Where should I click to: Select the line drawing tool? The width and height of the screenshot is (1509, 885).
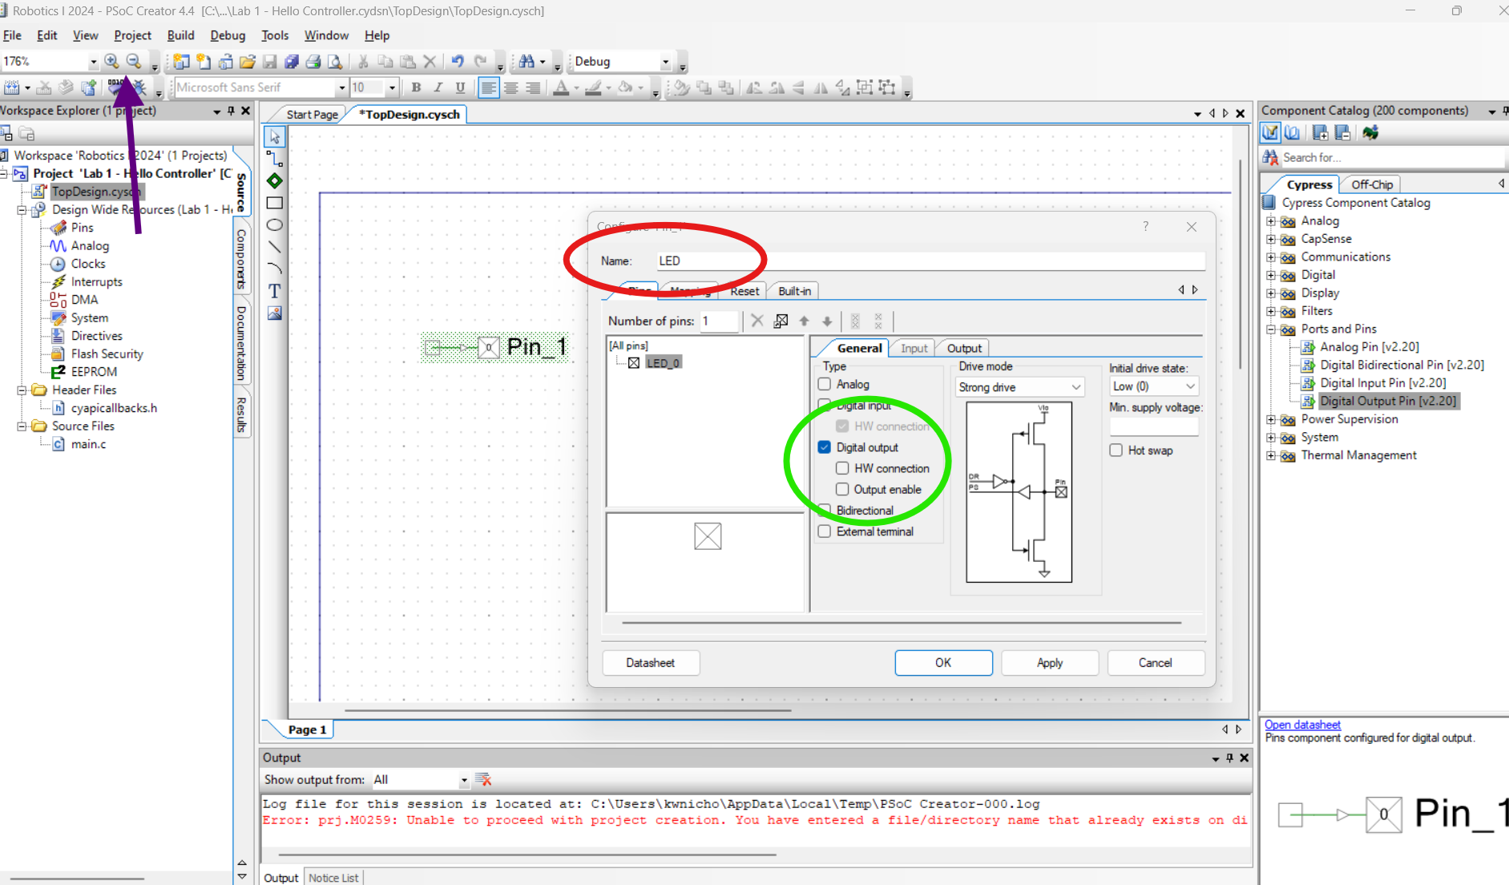click(x=275, y=247)
